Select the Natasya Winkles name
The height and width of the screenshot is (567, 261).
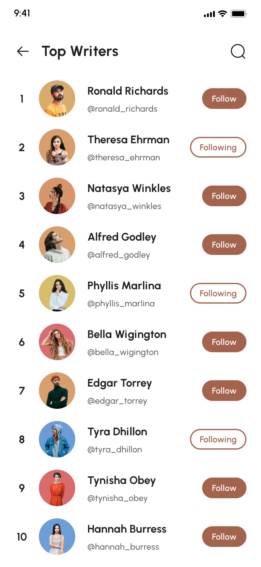click(x=129, y=189)
